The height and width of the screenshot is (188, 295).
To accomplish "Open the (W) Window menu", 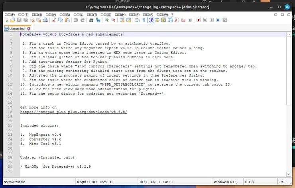I will 162,15.
